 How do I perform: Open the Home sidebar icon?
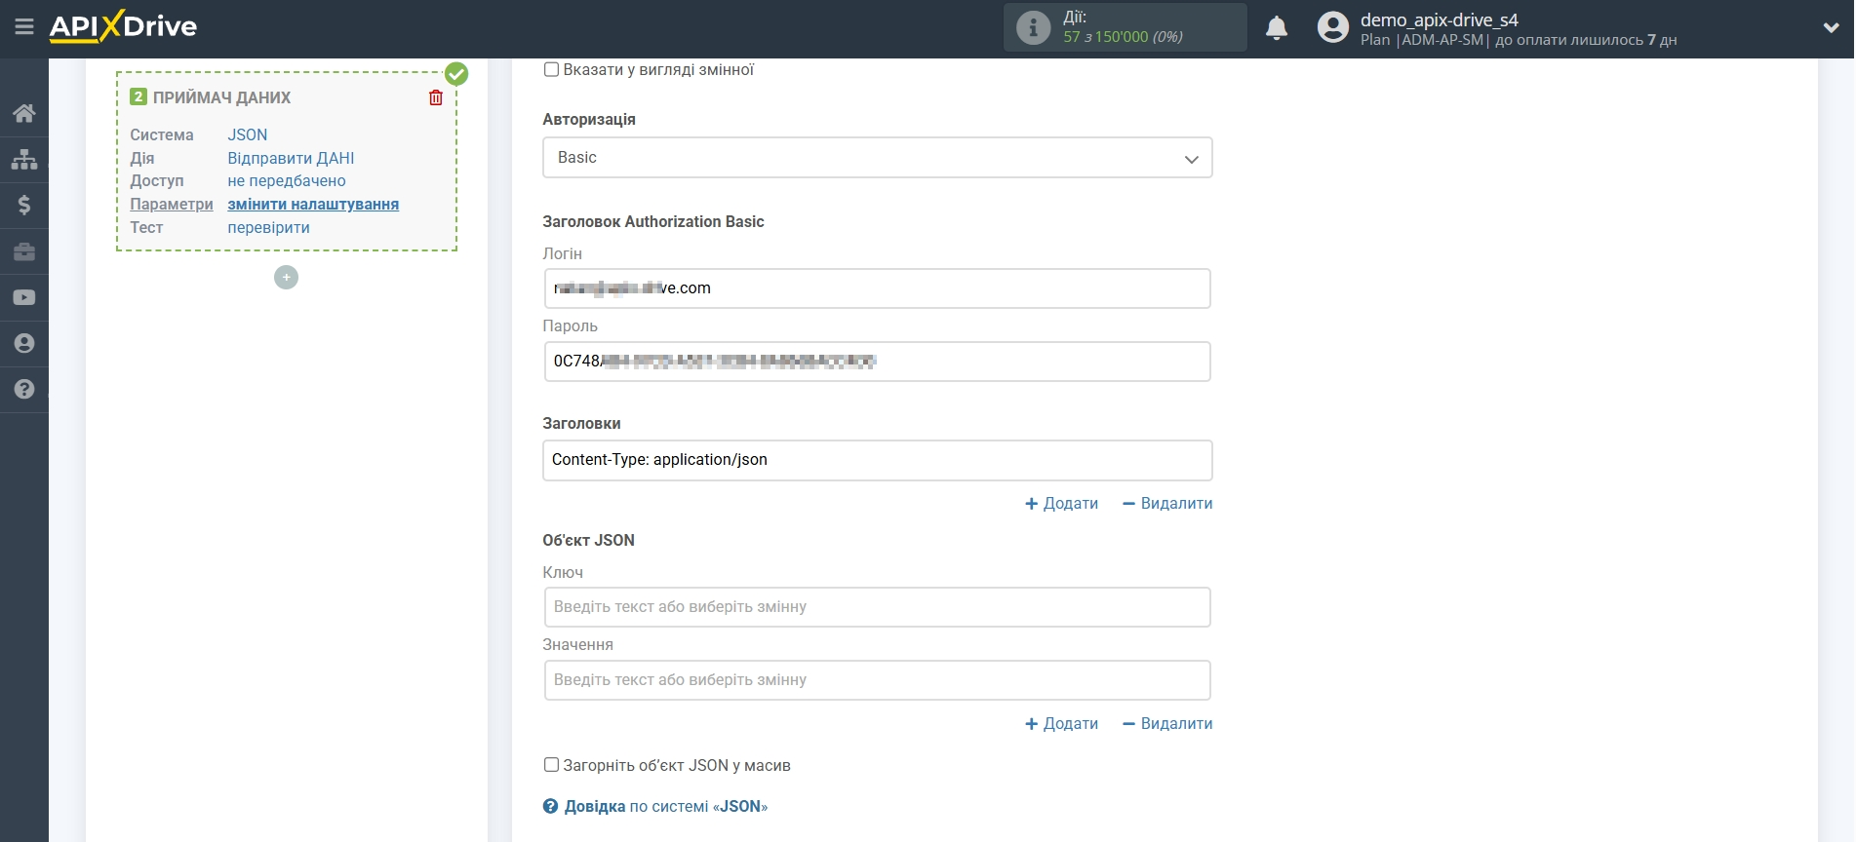24,113
